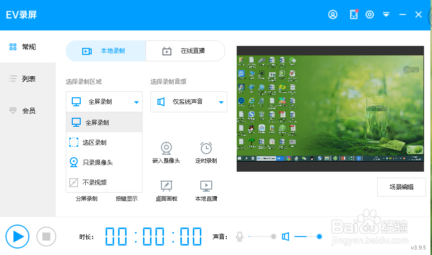Close the EV录屏 window
The height and width of the screenshot is (255, 432).
[419, 14]
